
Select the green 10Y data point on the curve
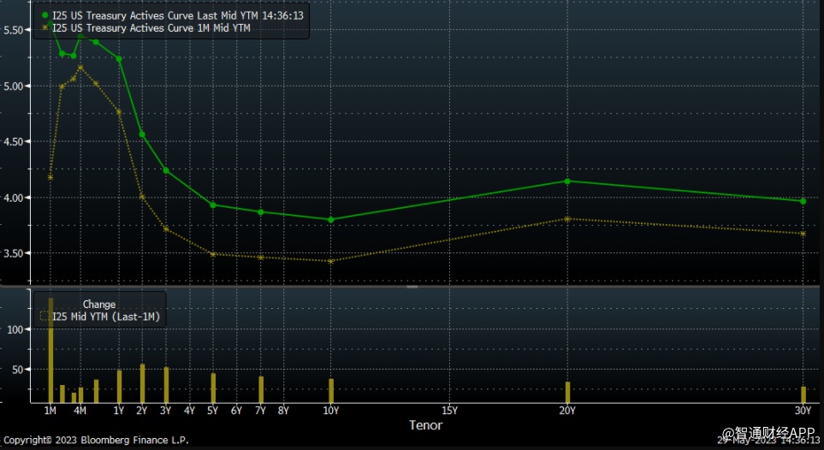(331, 220)
